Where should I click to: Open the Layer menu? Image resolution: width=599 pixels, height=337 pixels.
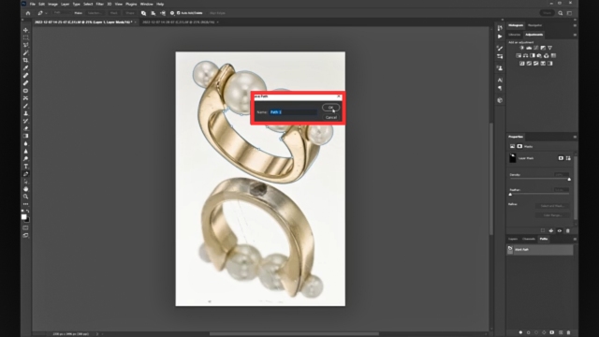coord(66,4)
